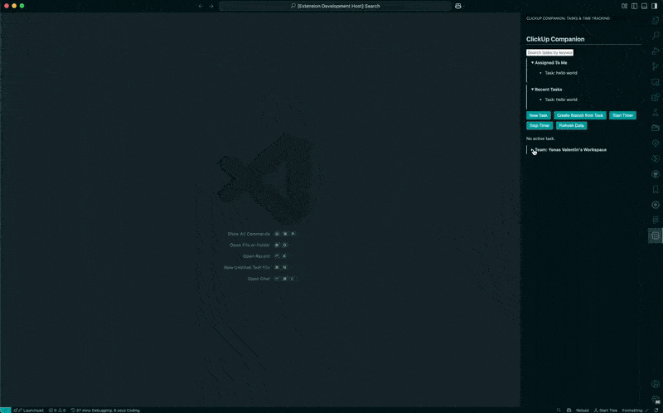This screenshot has height=413, width=663.
Task: Open the Copilot icon beside the search box
Action: 457,6
